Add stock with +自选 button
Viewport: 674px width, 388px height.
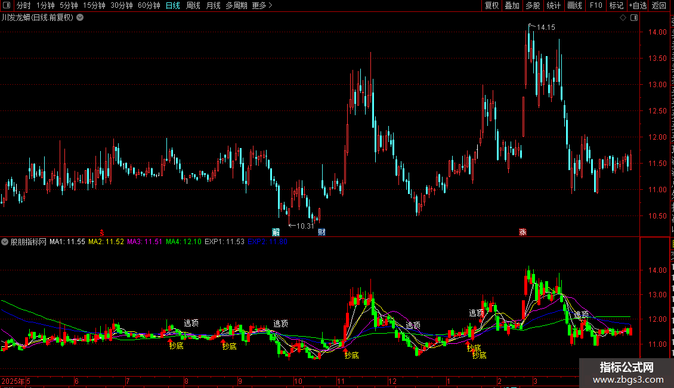pyautogui.click(x=638, y=5)
